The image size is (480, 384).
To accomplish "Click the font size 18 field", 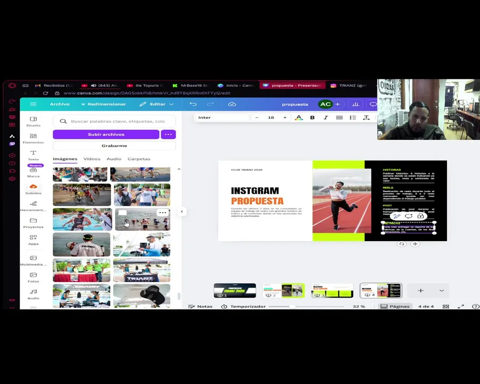I will pos(271,117).
